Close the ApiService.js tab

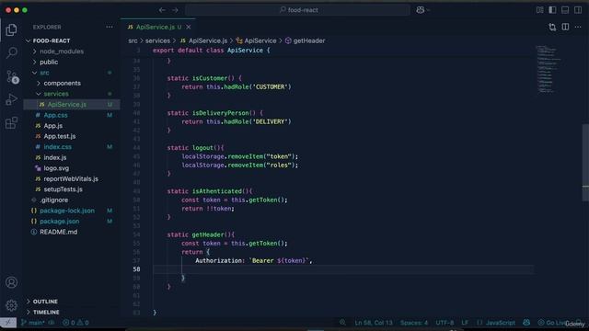[x=189, y=27]
